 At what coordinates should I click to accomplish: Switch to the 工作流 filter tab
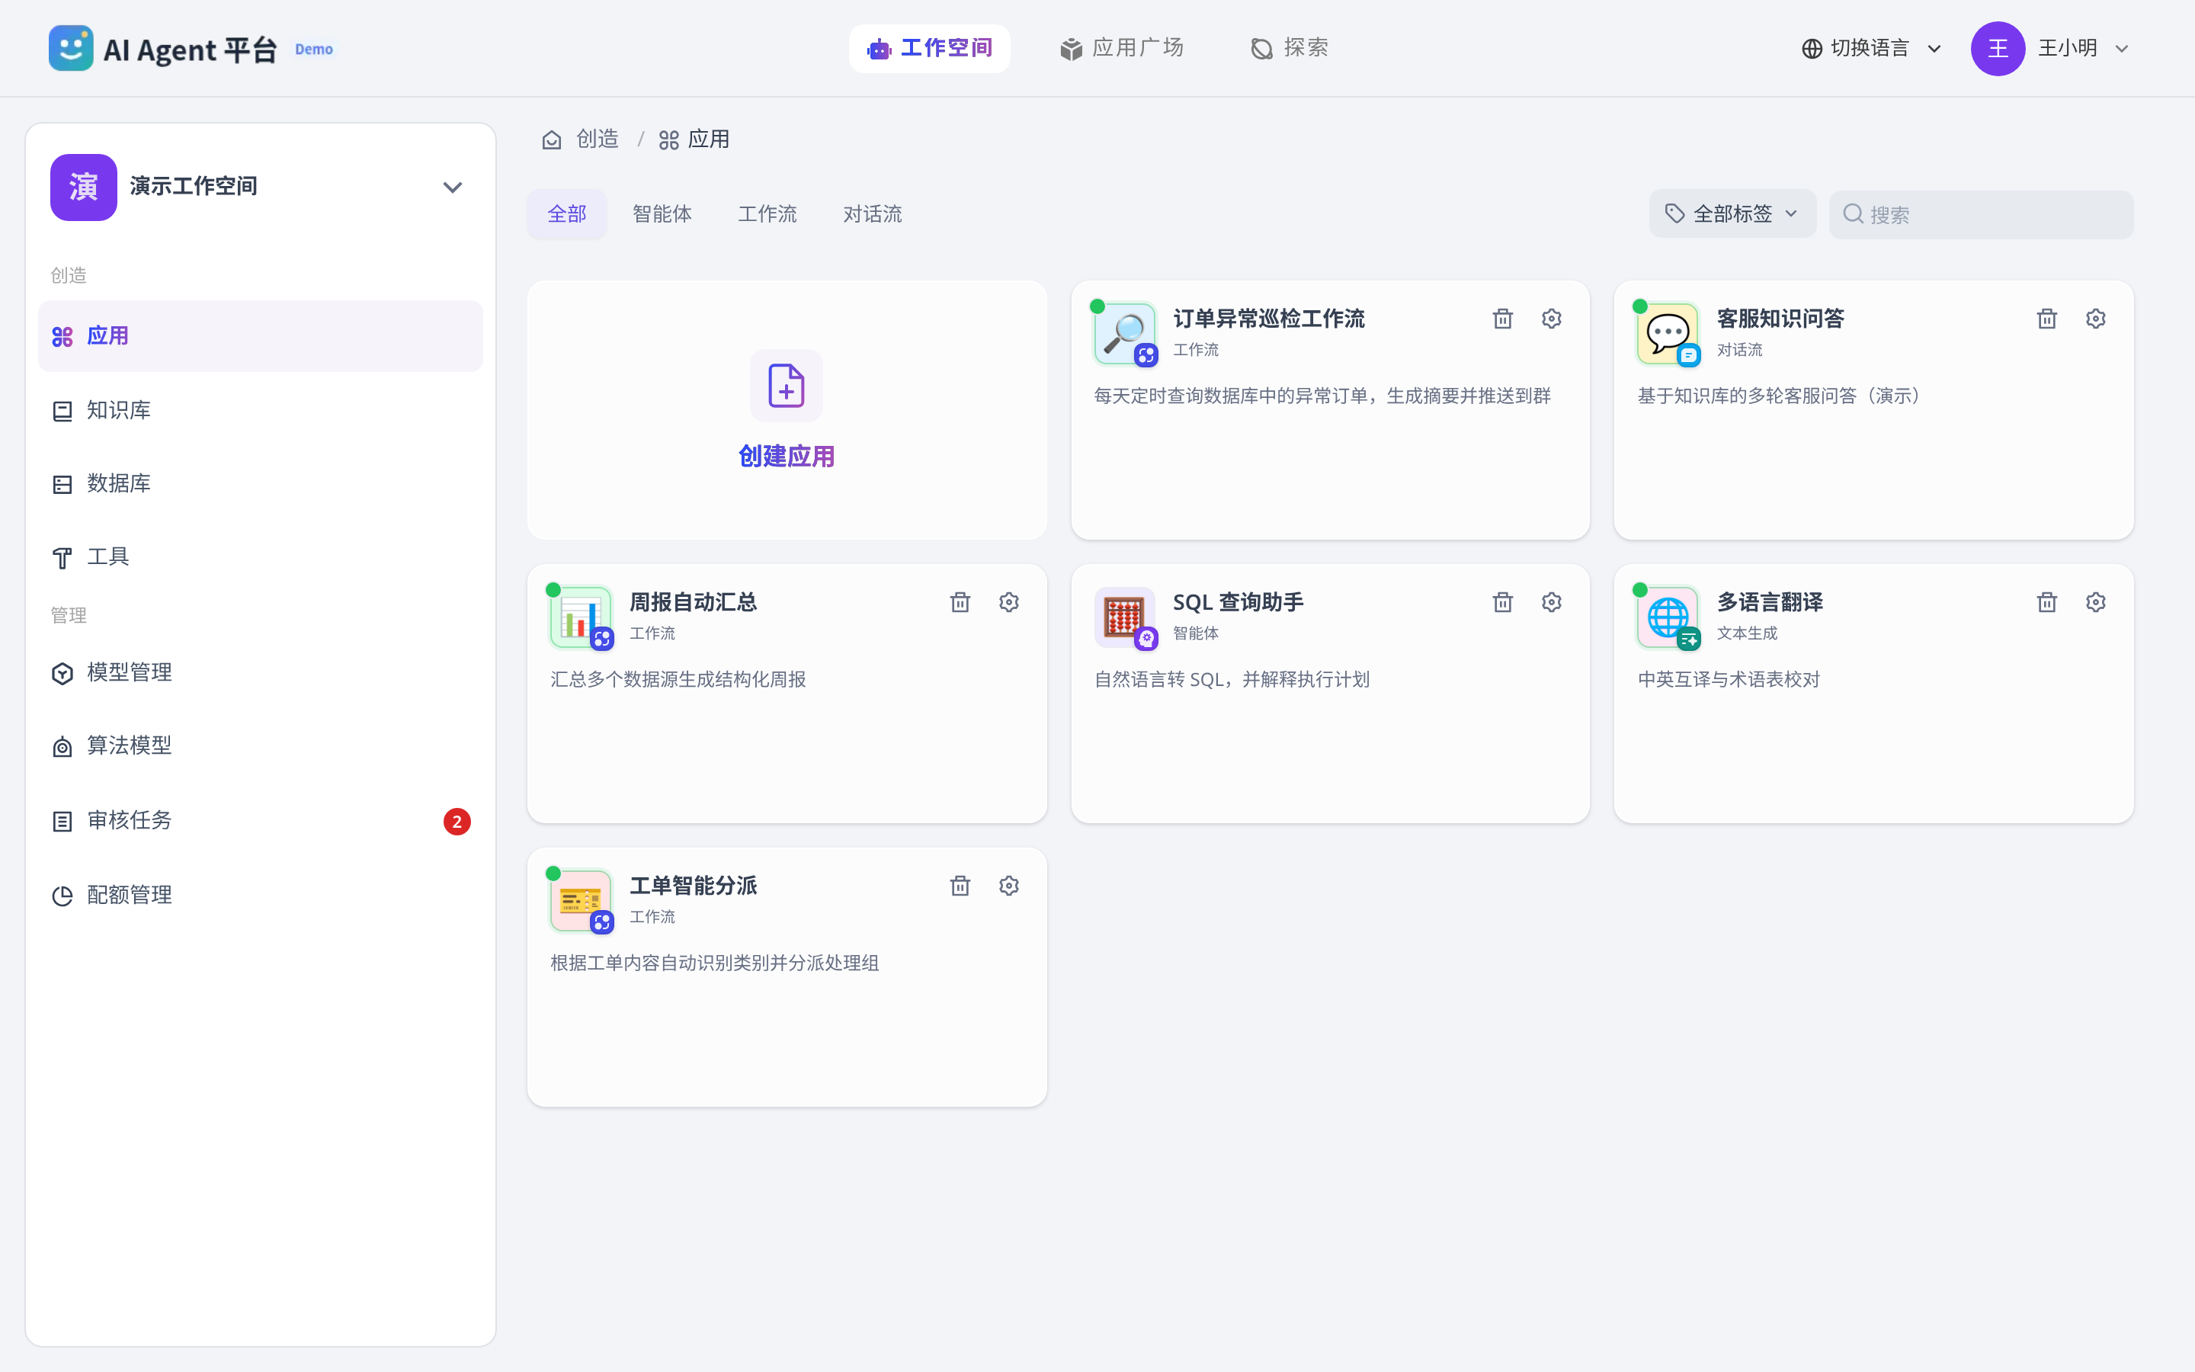pos(767,214)
